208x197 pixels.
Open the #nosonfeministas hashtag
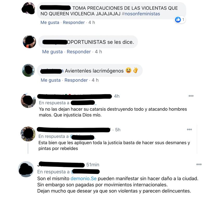point(141,14)
